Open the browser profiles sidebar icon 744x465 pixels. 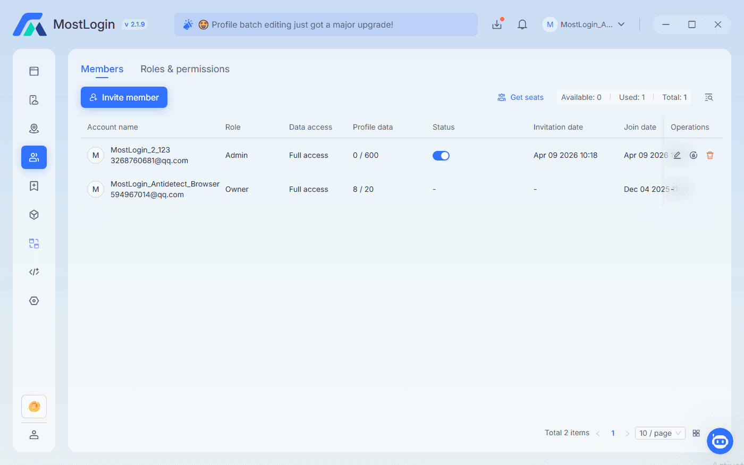(x=34, y=71)
